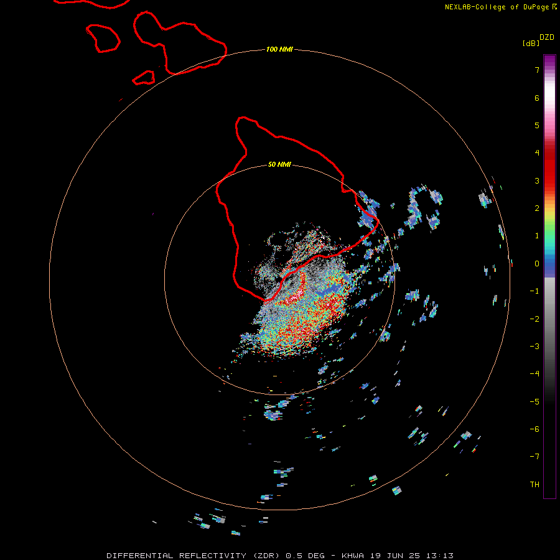Select the positive 5 dB scale label

[x=537, y=125]
